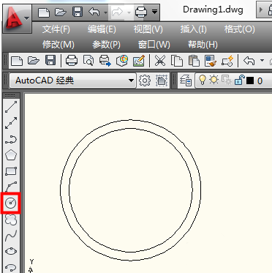Click Undo arrow in standard toolbar

coord(249,60)
